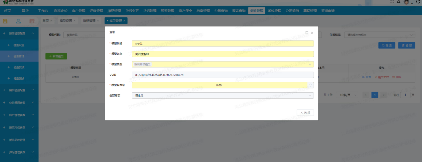
Task: Open the 预警管理 top menu
Action: (x=168, y=11)
